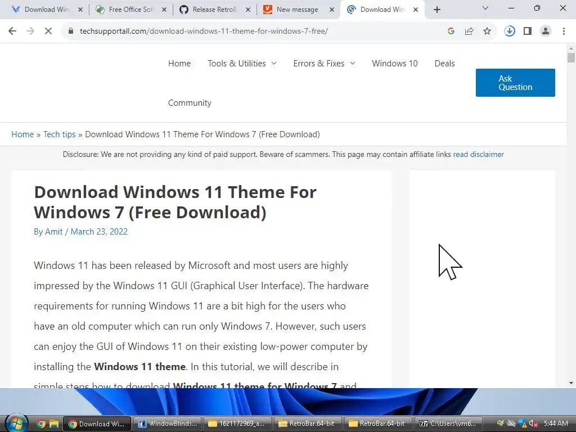
Task: Click the author name Amit
Action: [53, 232]
